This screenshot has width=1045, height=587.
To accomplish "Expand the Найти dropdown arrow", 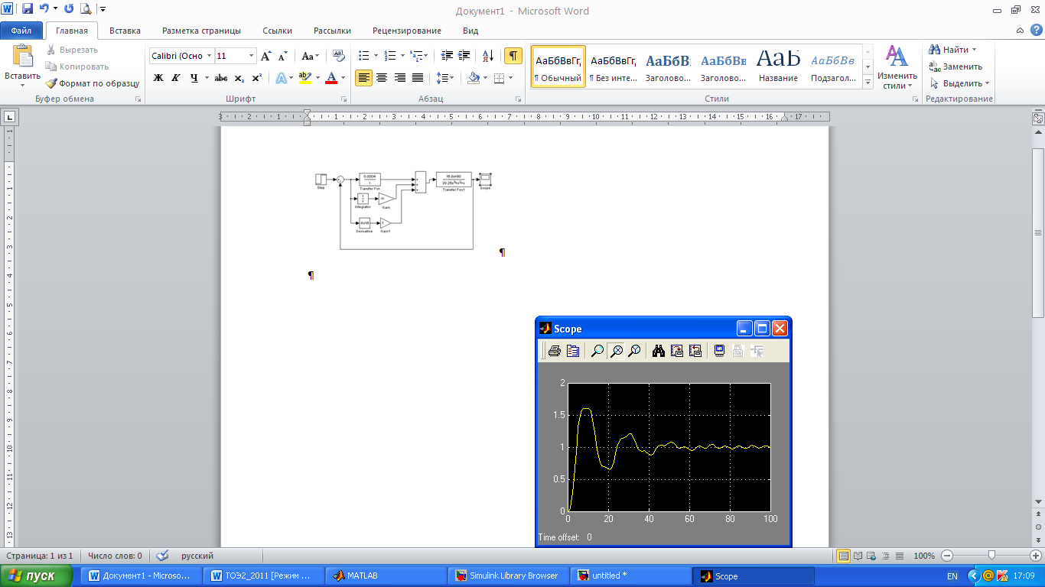I will click(x=974, y=50).
